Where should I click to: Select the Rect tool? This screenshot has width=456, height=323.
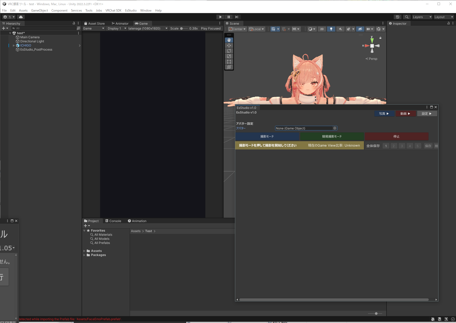[x=229, y=62]
